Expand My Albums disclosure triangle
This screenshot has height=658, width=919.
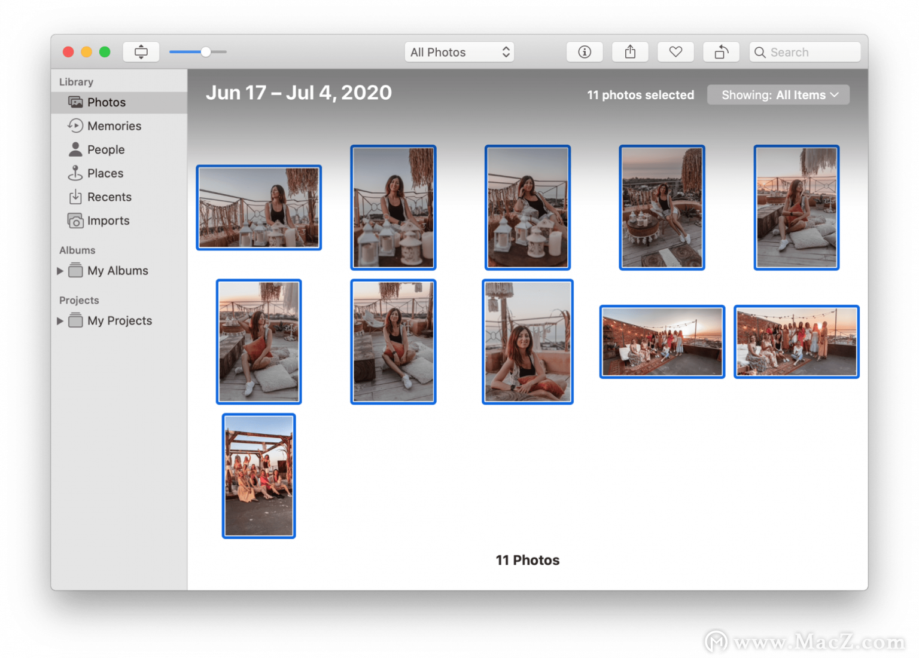[x=60, y=271]
